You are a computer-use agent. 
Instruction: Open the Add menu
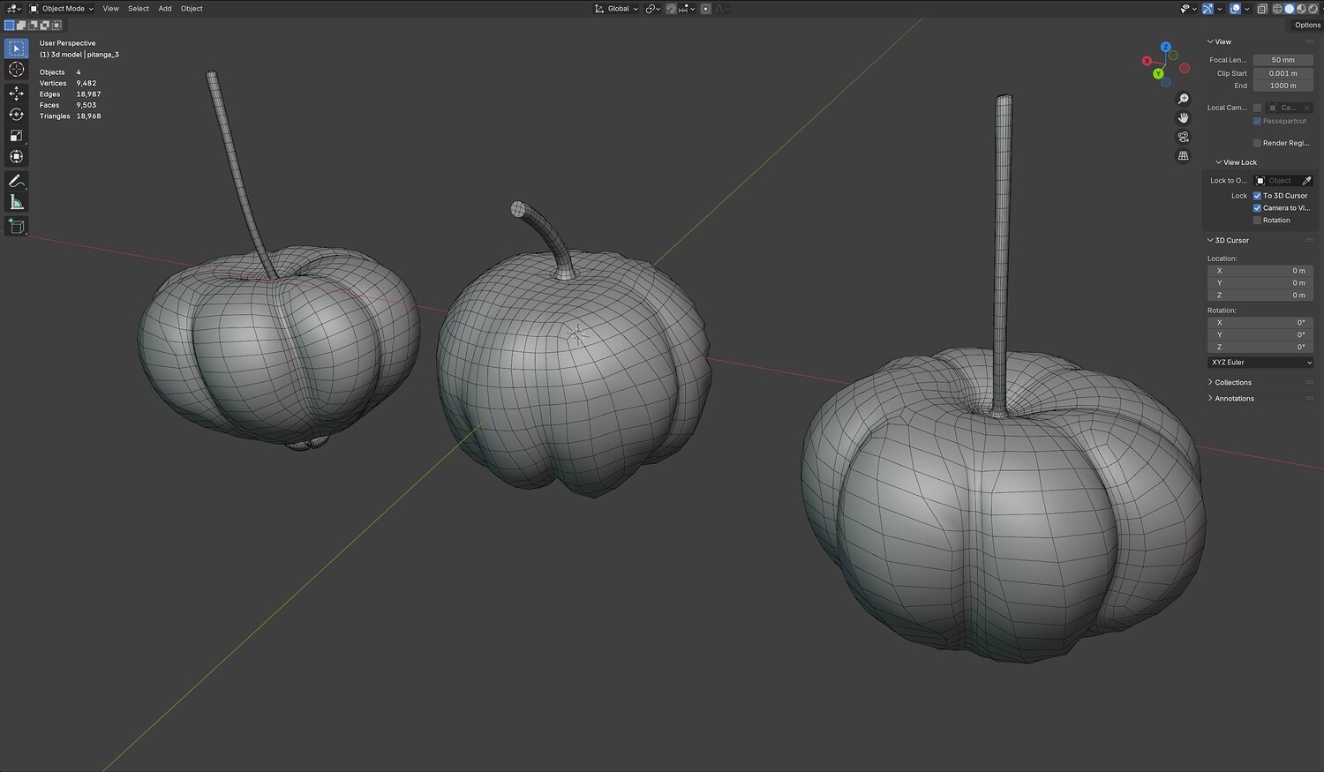tap(165, 9)
